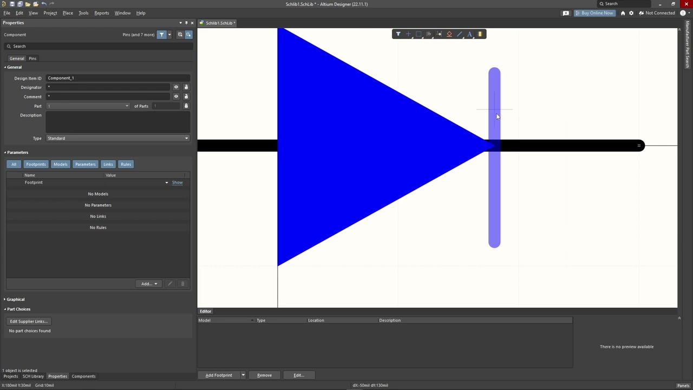Open the Add... dropdown in Parameters section
This screenshot has height=390, width=693.
click(x=149, y=284)
